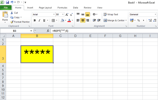Viewport: 158px width, 100px height.
Task: Click the Decrease Font Size icon
Action: click(x=71, y=14)
